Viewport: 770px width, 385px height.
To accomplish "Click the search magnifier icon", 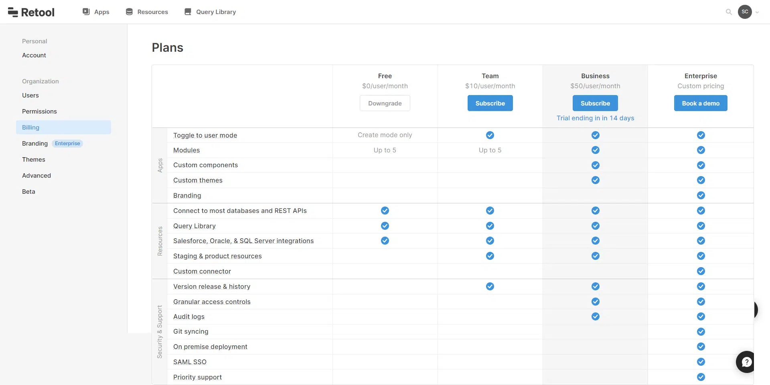I will coord(729,12).
